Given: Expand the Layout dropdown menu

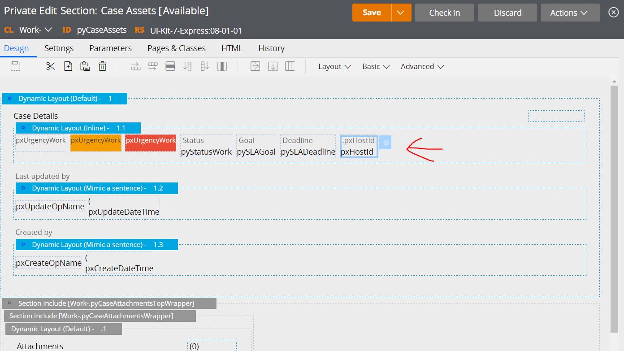Looking at the screenshot, I should pos(334,66).
